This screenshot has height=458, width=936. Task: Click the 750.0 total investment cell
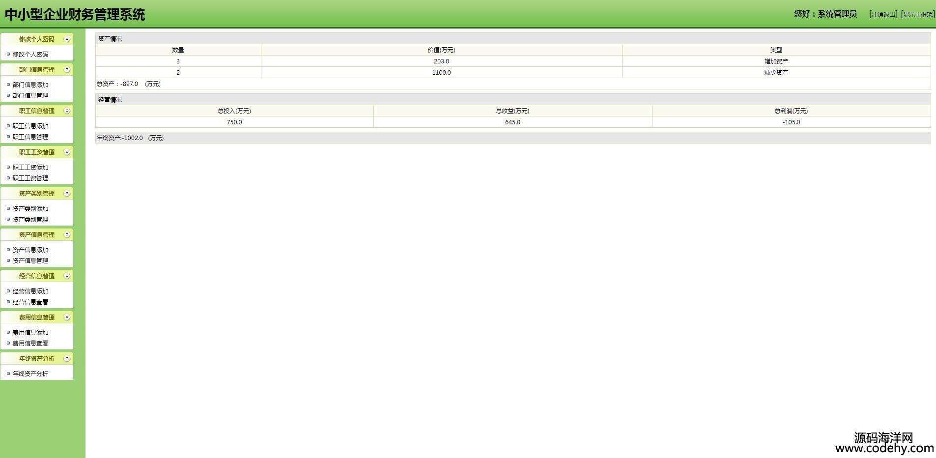(x=234, y=122)
